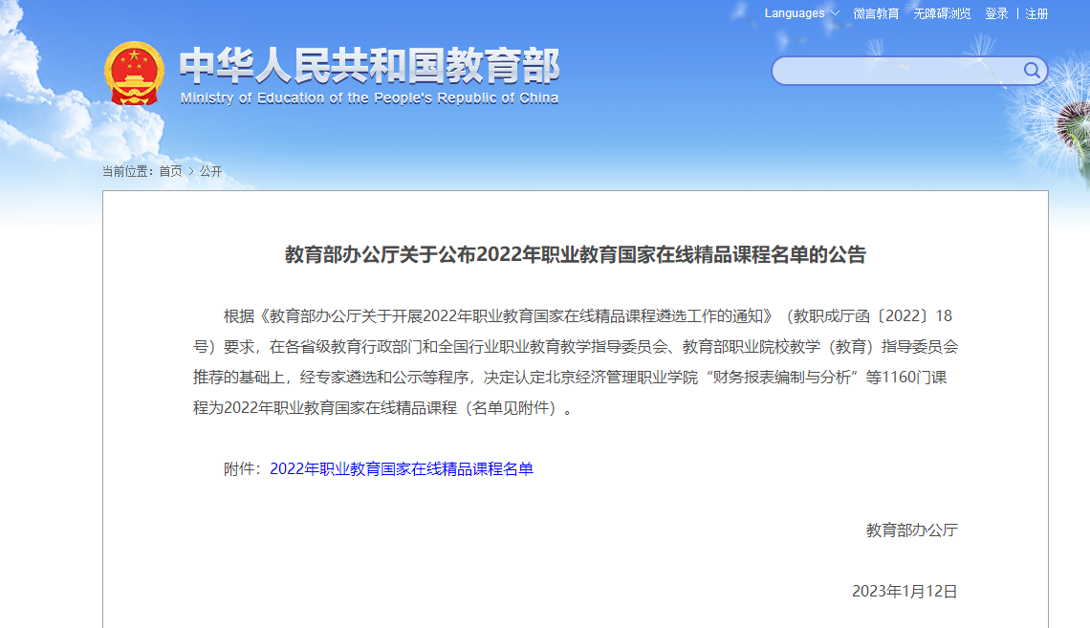Click the national emblem logo
This screenshot has width=1090, height=628.
[134, 74]
